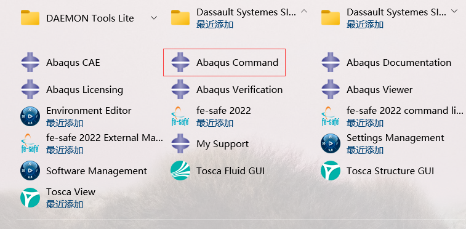Viewport: 466px width, 229px height.
Task: Open the DAEMON Tools Lite folder icon
Action: tap(30, 18)
